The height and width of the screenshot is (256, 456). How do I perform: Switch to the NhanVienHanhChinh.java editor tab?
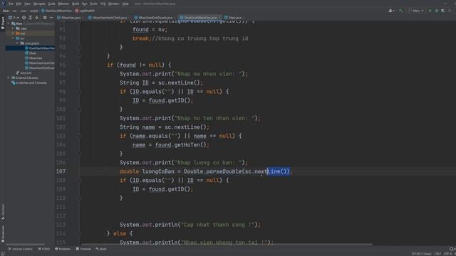point(108,18)
